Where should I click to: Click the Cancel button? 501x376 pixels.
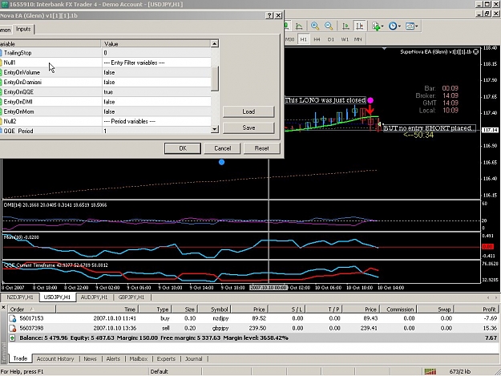pyautogui.click(x=222, y=148)
